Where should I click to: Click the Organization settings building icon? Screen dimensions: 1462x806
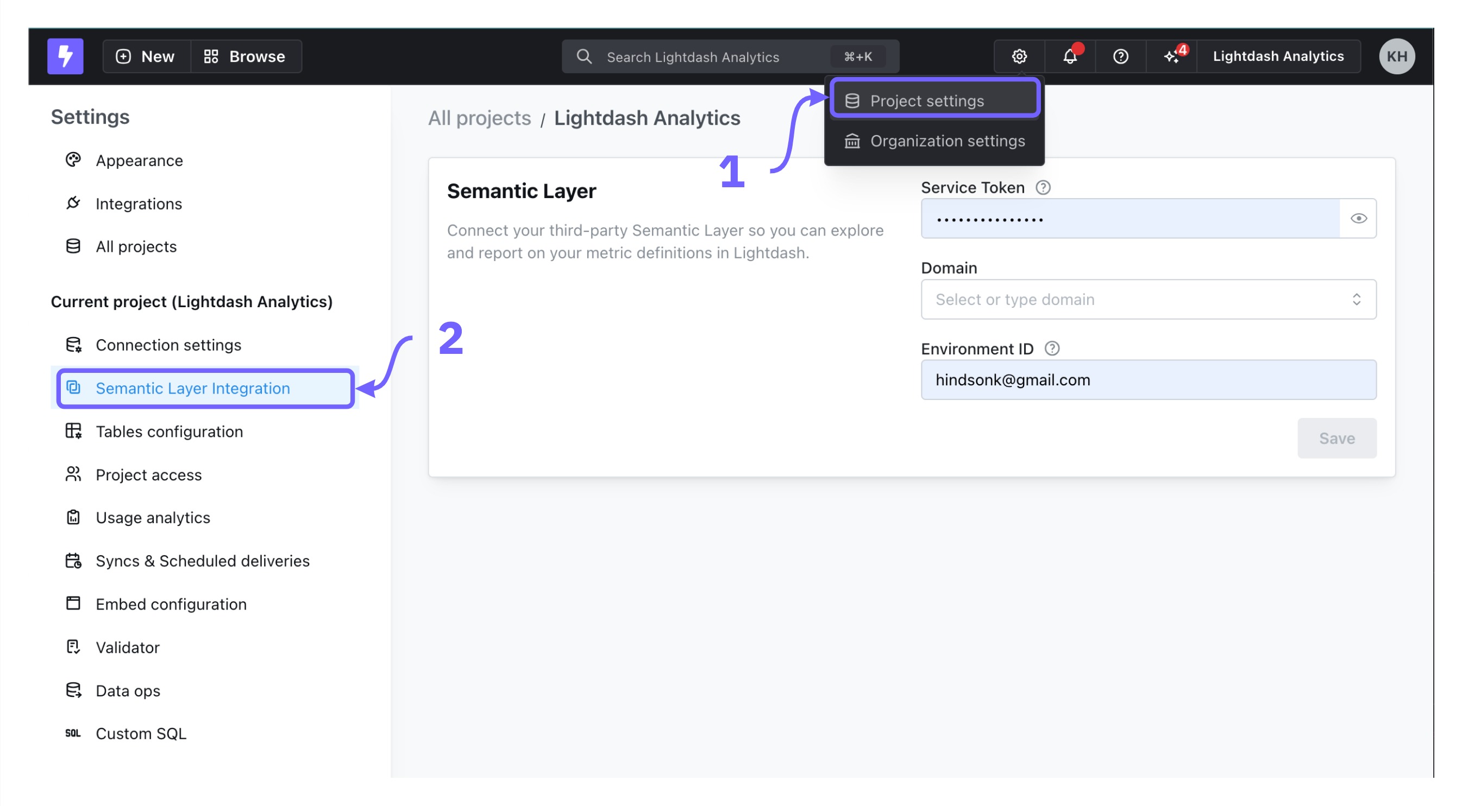coord(852,141)
